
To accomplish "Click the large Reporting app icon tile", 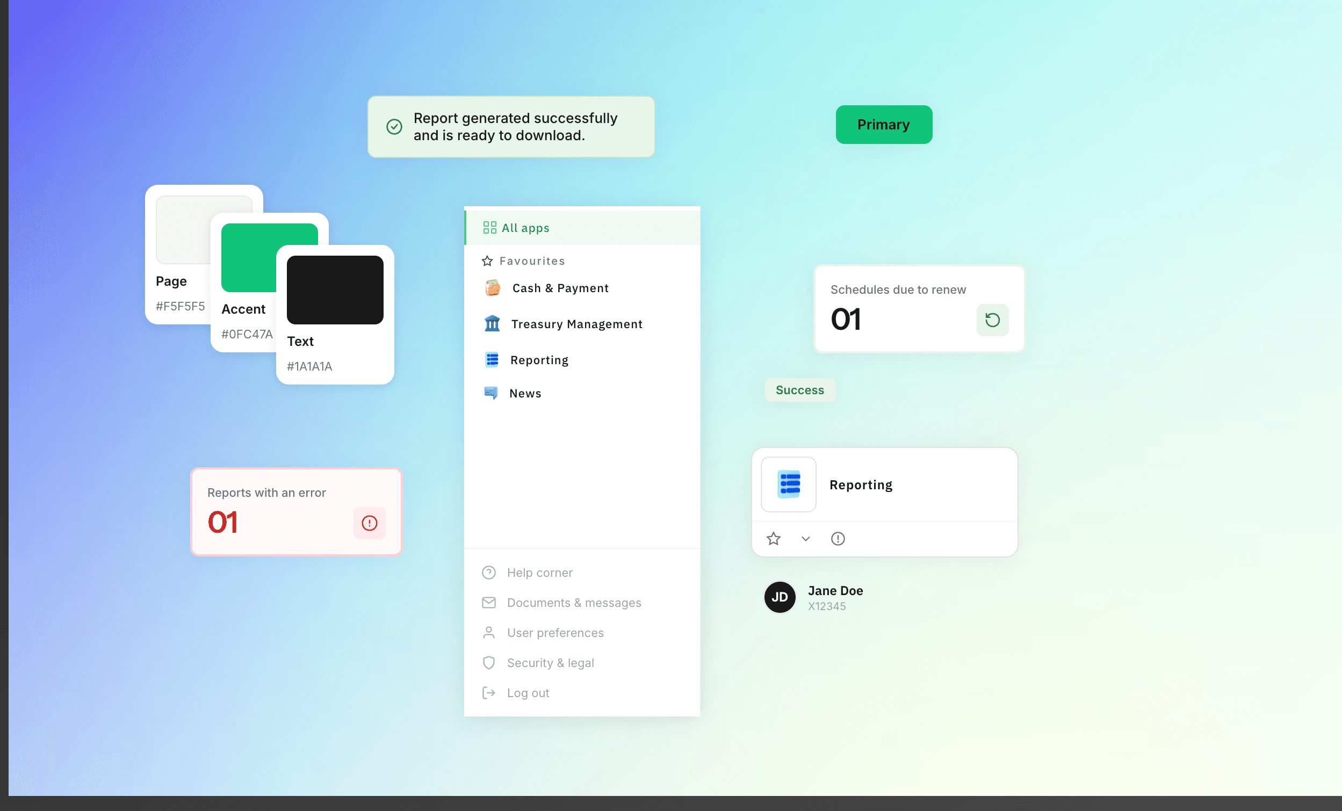I will click(789, 484).
